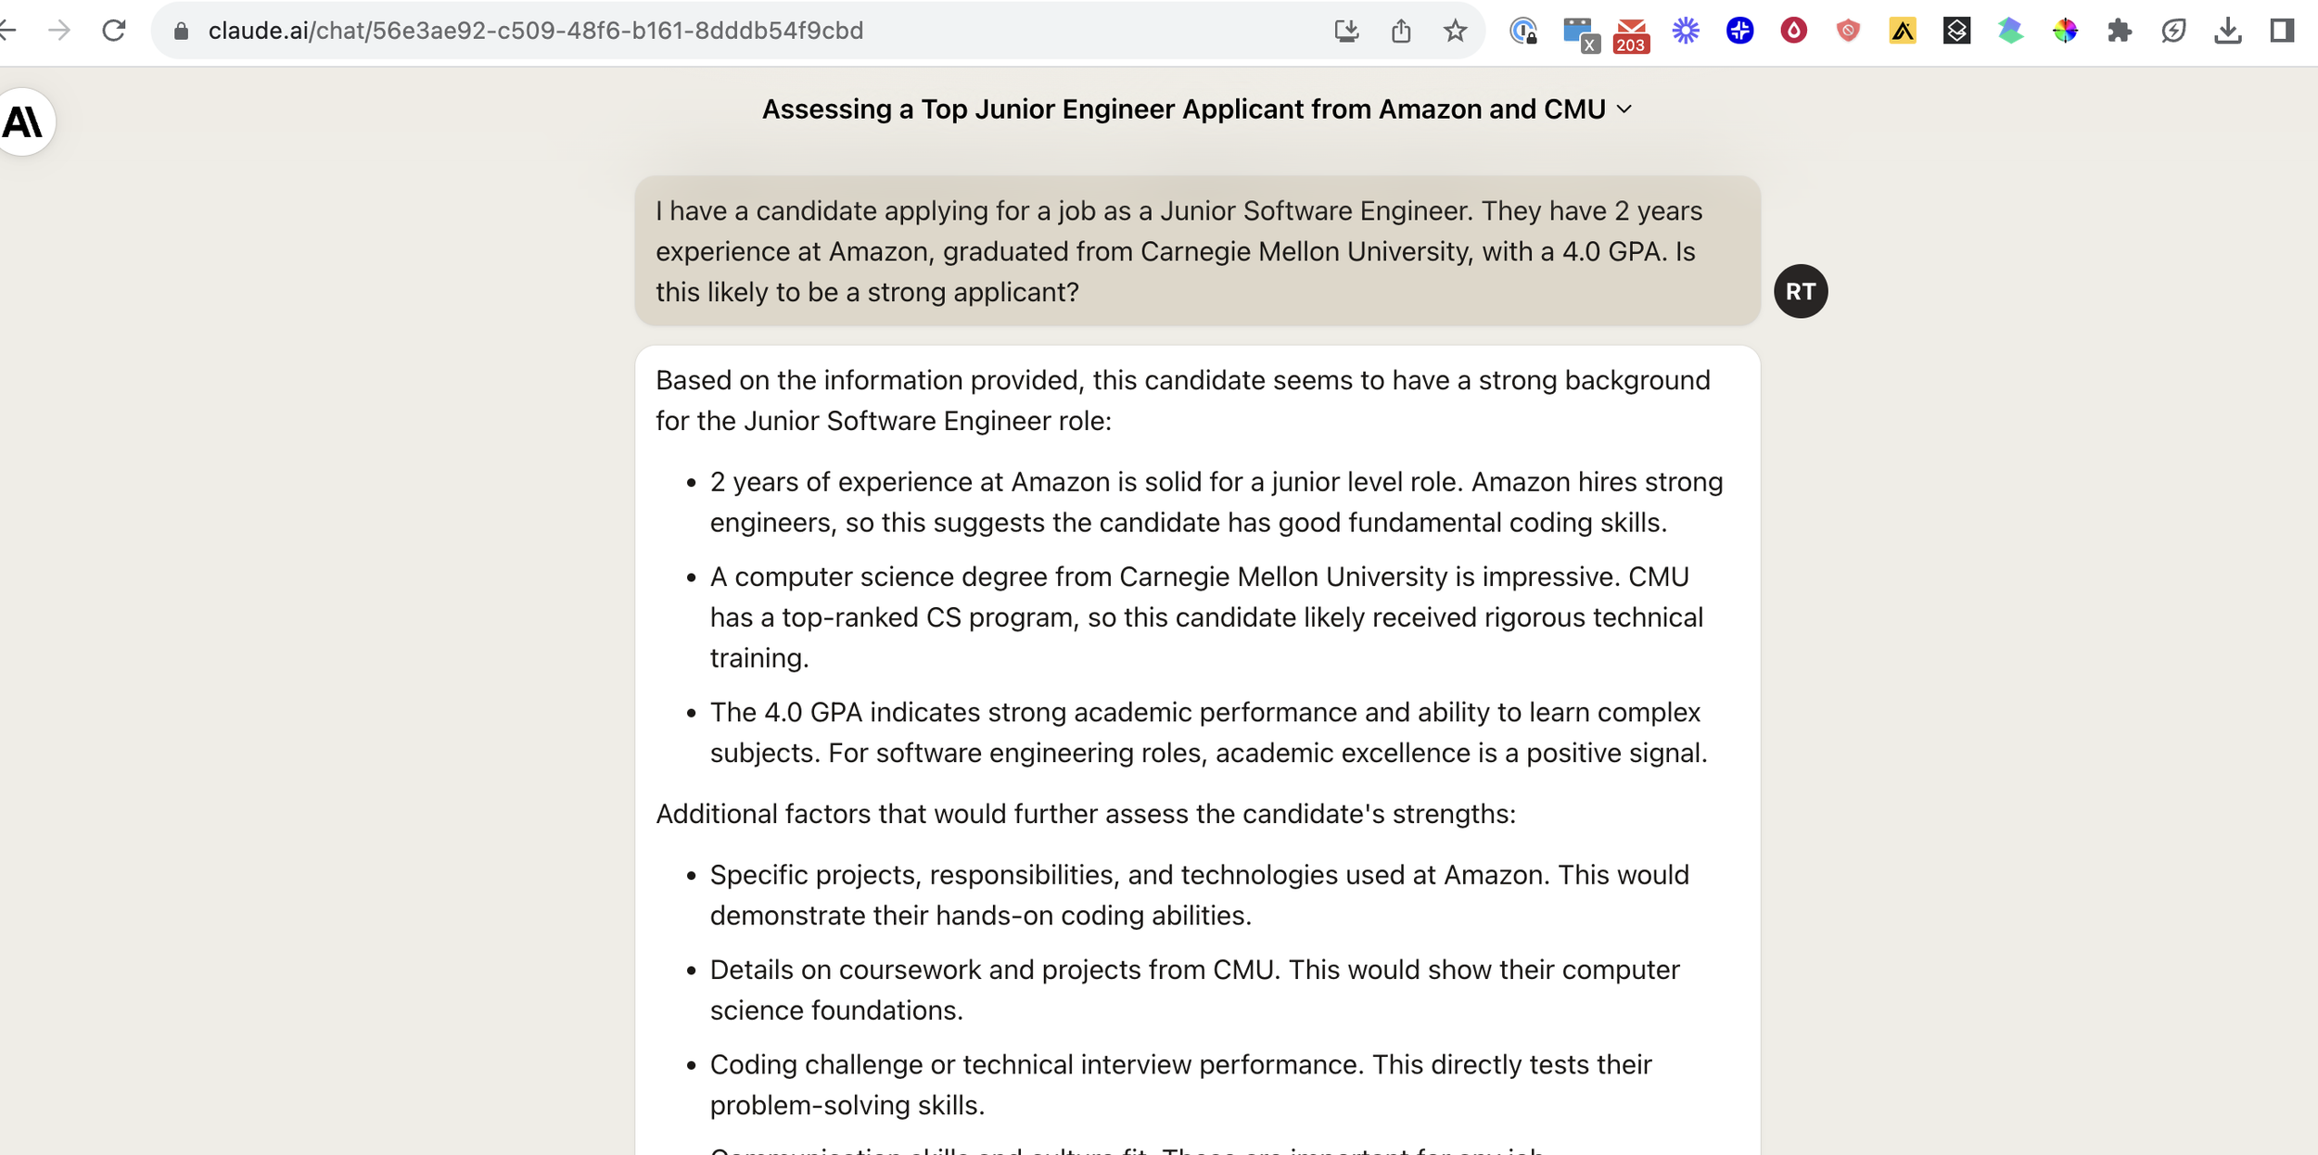
Task: Click the install app icon in address bar
Action: click(x=1346, y=31)
